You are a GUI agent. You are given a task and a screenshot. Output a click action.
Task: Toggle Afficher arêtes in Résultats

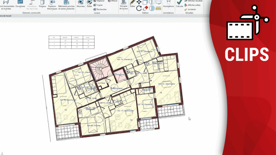click(x=194, y=5)
